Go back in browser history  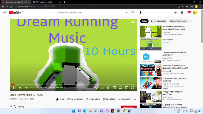[x=3, y=7]
